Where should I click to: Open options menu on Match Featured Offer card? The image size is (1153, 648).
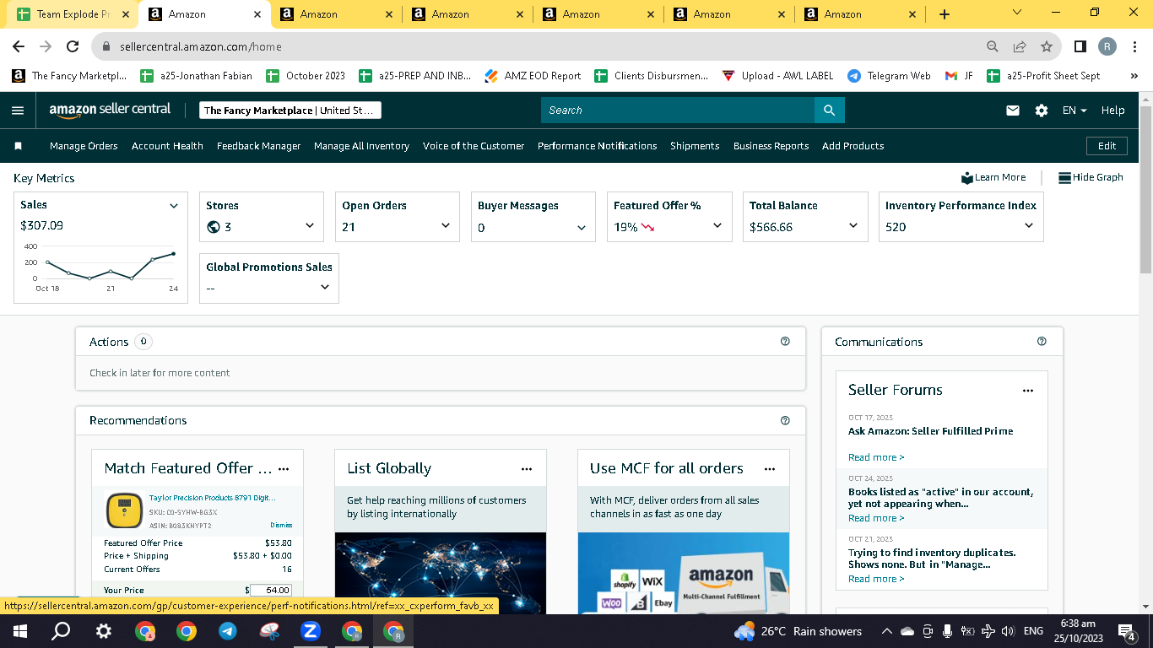(x=284, y=469)
